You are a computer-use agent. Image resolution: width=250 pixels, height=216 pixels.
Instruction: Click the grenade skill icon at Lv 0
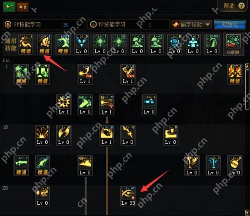(x=234, y=166)
